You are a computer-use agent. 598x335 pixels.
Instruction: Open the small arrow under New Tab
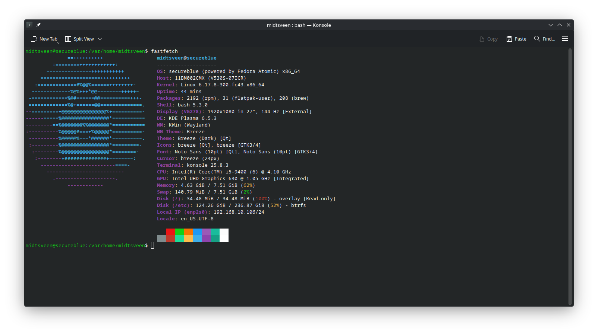point(58,43)
